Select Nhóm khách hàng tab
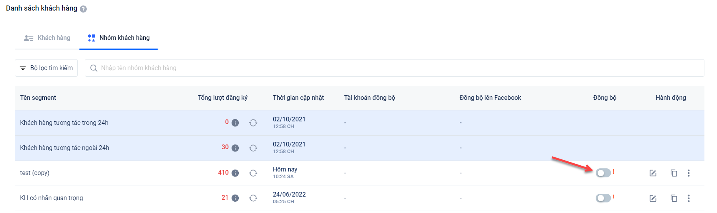The width and height of the screenshot is (717, 213). [x=119, y=38]
